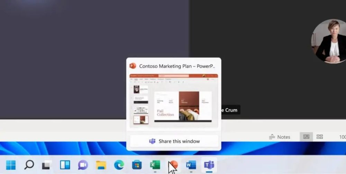Image resolution: width=346 pixels, height=174 pixels.
Task: Click the Contoso Marketing Plan preview title
Action: 177,66
